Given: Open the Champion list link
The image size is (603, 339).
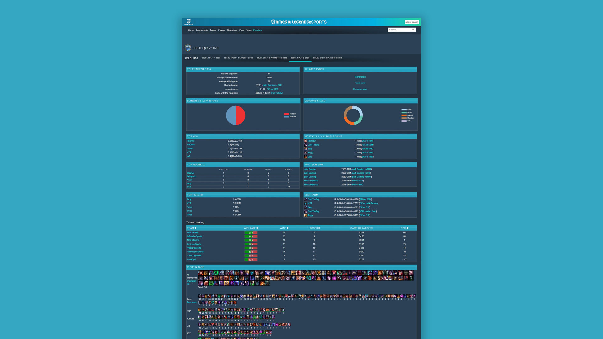Looking at the screenshot, I should tap(191, 282).
